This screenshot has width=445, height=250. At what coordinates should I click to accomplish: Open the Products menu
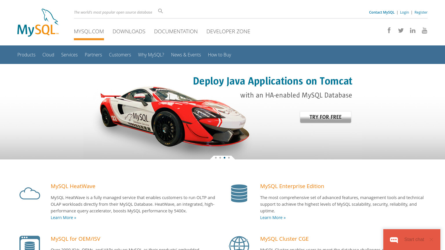[x=26, y=55]
